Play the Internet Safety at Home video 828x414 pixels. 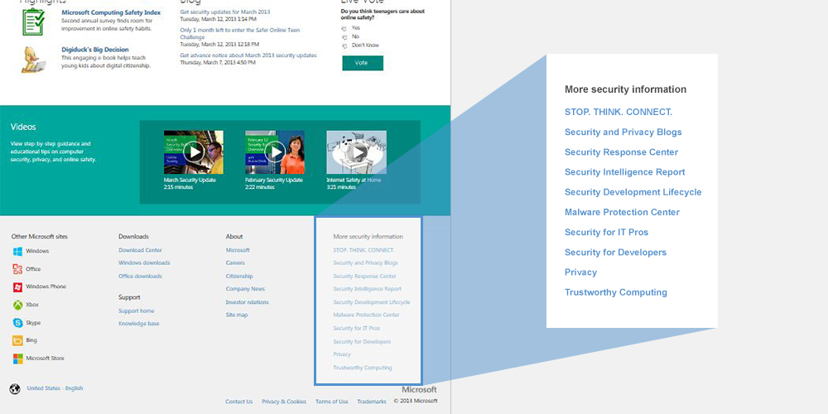pos(356,152)
